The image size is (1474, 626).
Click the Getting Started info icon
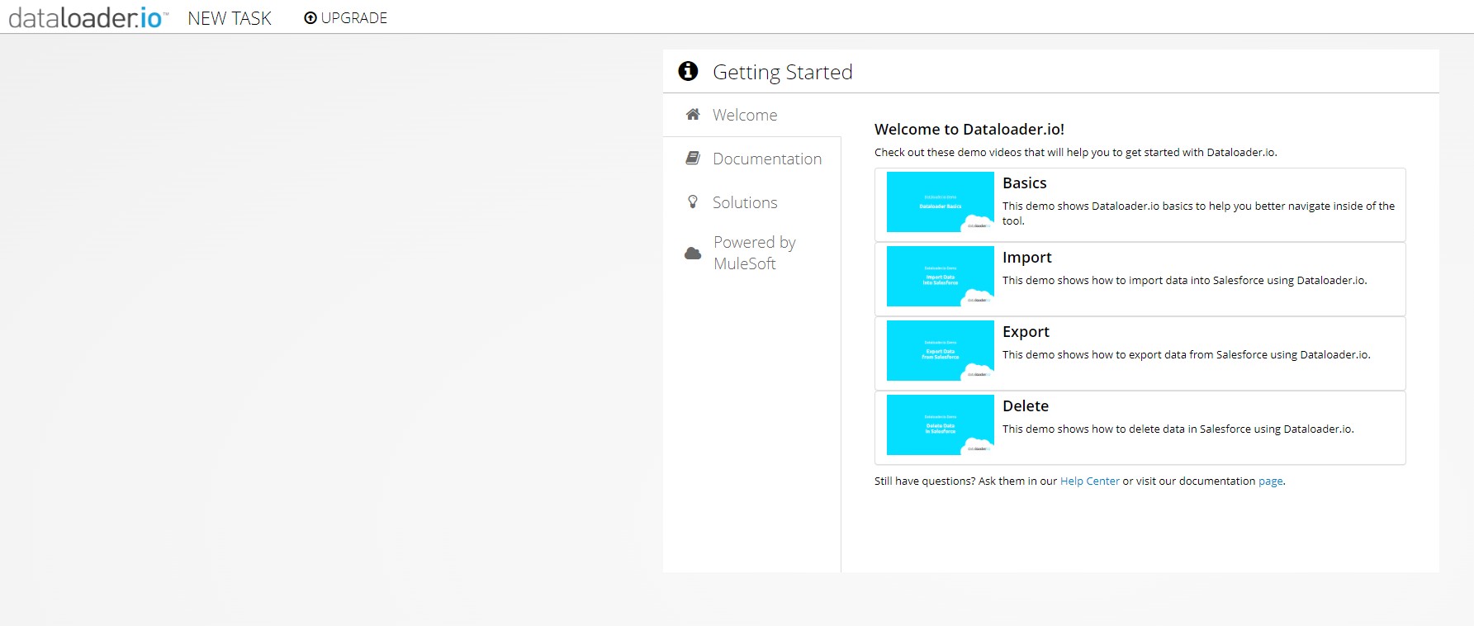[688, 72]
